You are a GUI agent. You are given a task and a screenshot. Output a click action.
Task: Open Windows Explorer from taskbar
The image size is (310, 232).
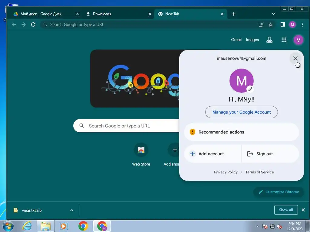coord(45,226)
